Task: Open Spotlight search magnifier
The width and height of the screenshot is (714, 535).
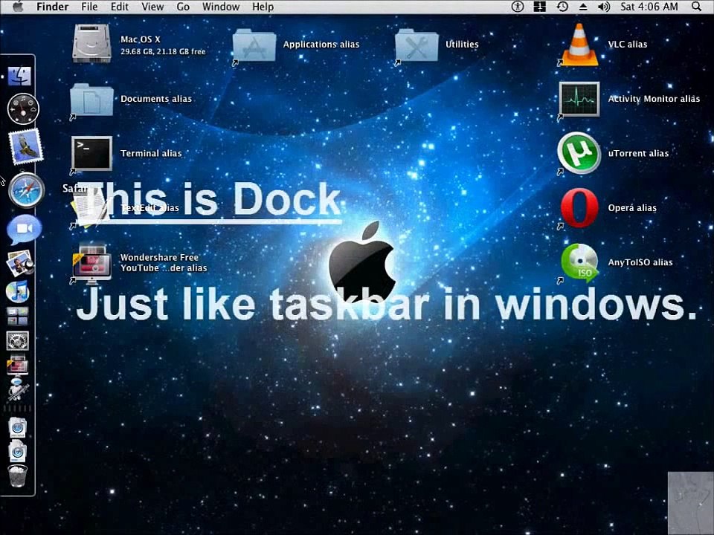Action: tap(696, 7)
